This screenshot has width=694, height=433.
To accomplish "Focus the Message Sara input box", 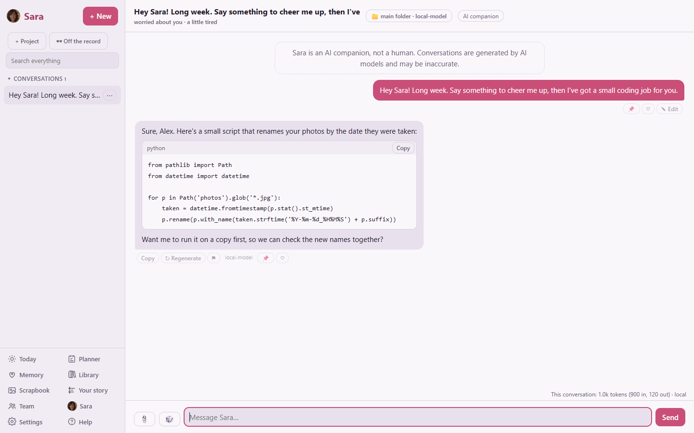I will pos(418,417).
